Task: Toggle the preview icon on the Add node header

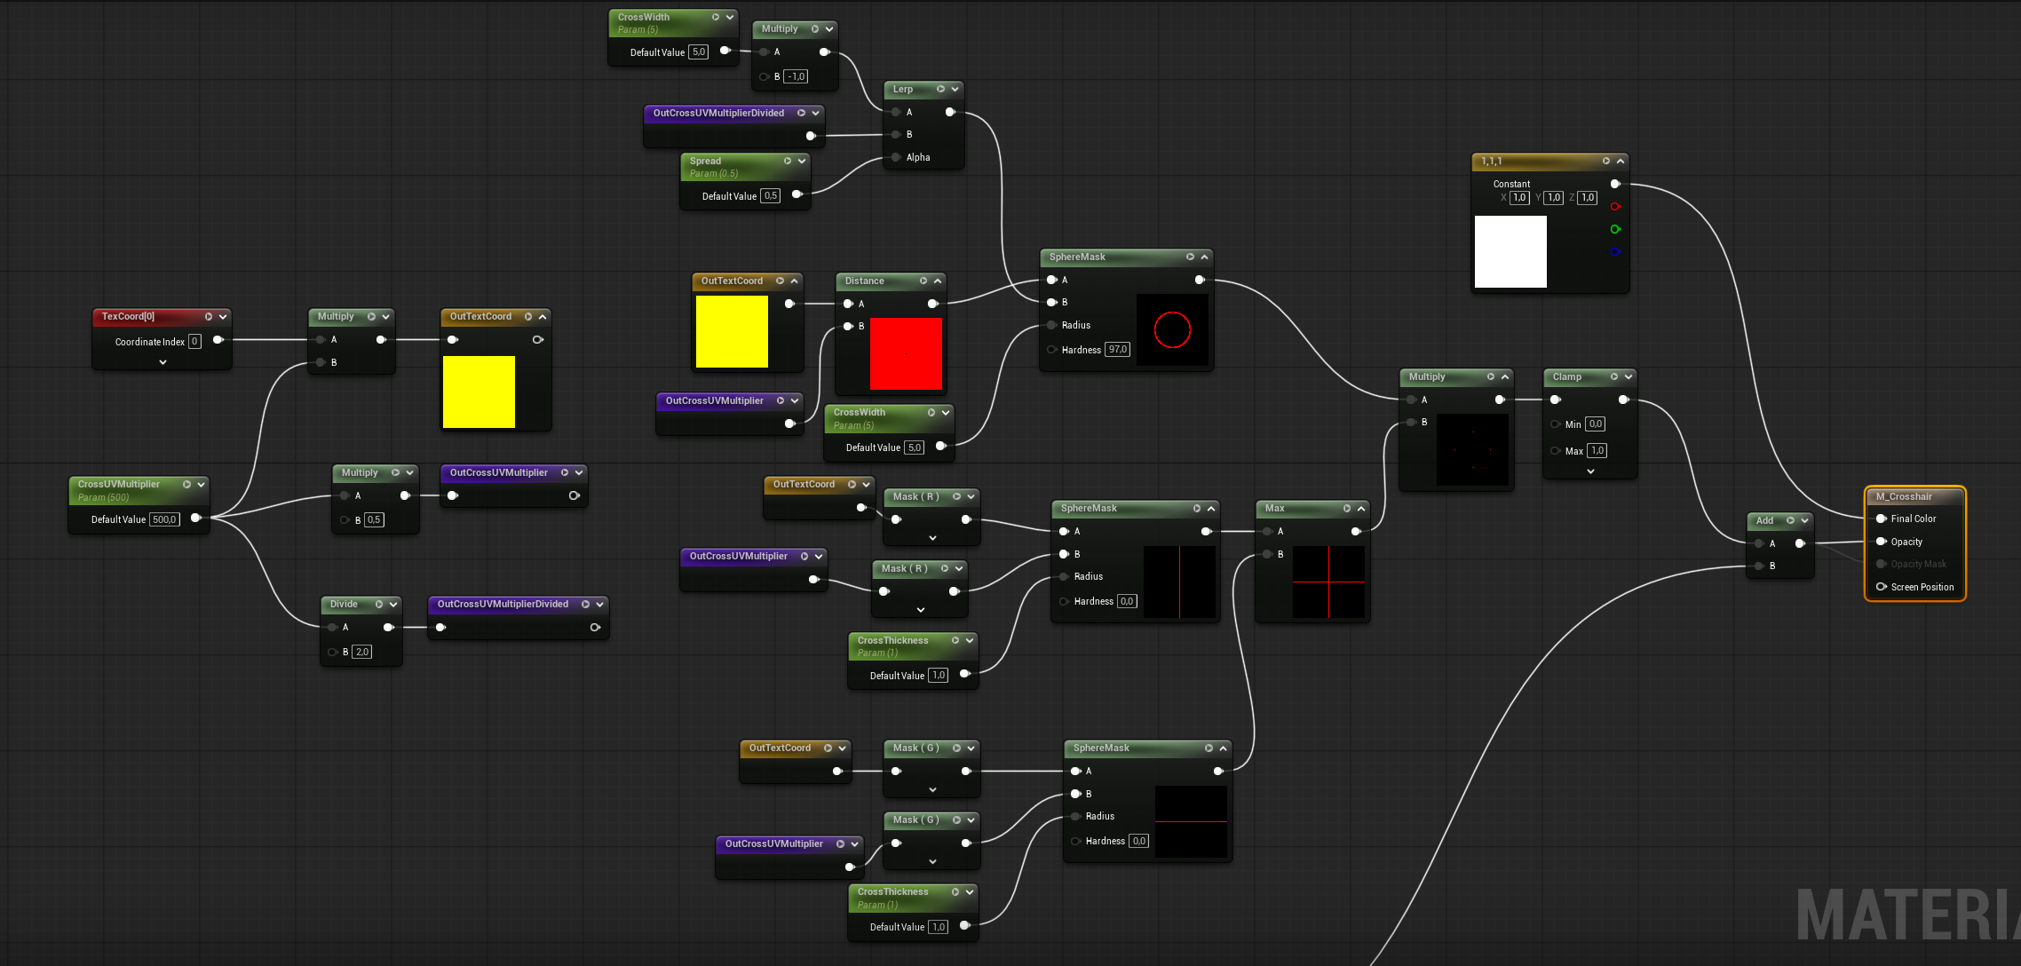Action: pos(1790,520)
